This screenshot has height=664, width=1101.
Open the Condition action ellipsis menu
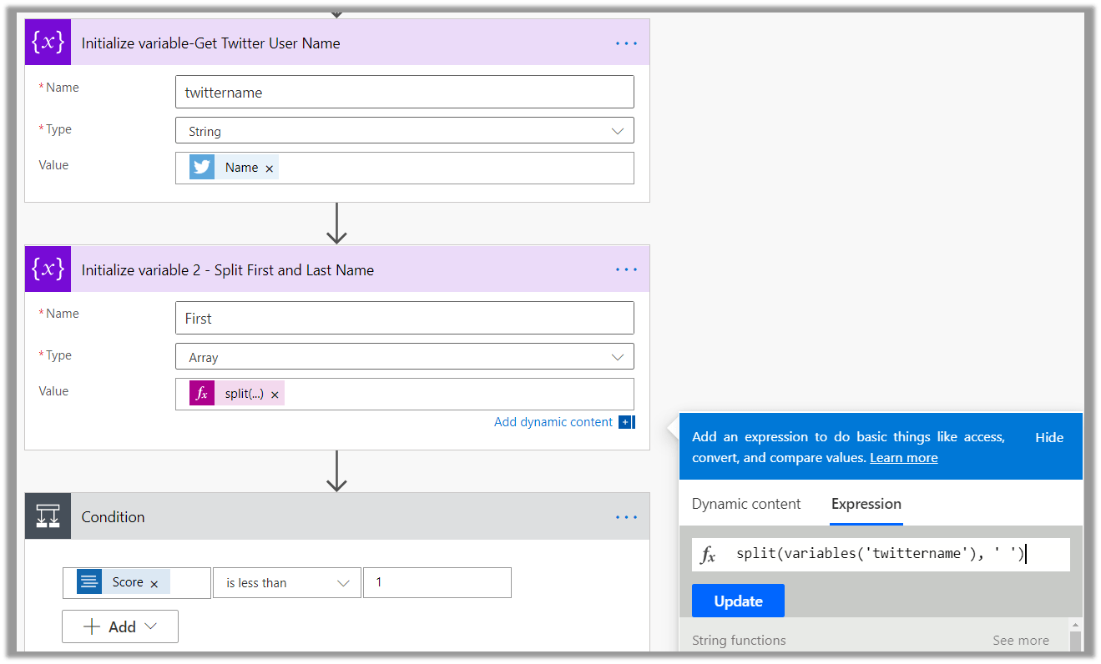[x=626, y=517]
